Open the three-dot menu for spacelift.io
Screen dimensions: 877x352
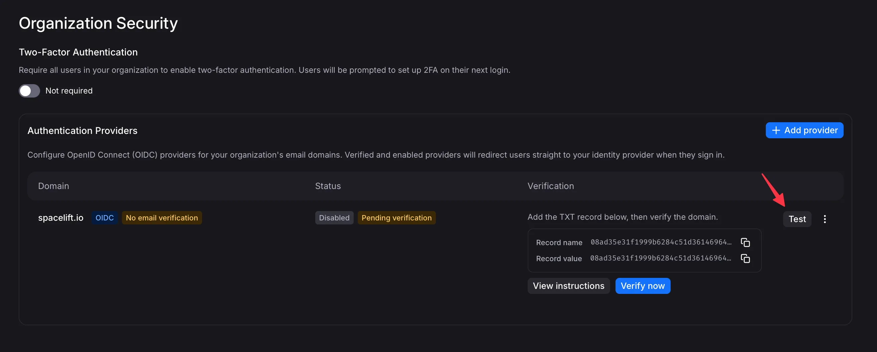pyautogui.click(x=825, y=219)
